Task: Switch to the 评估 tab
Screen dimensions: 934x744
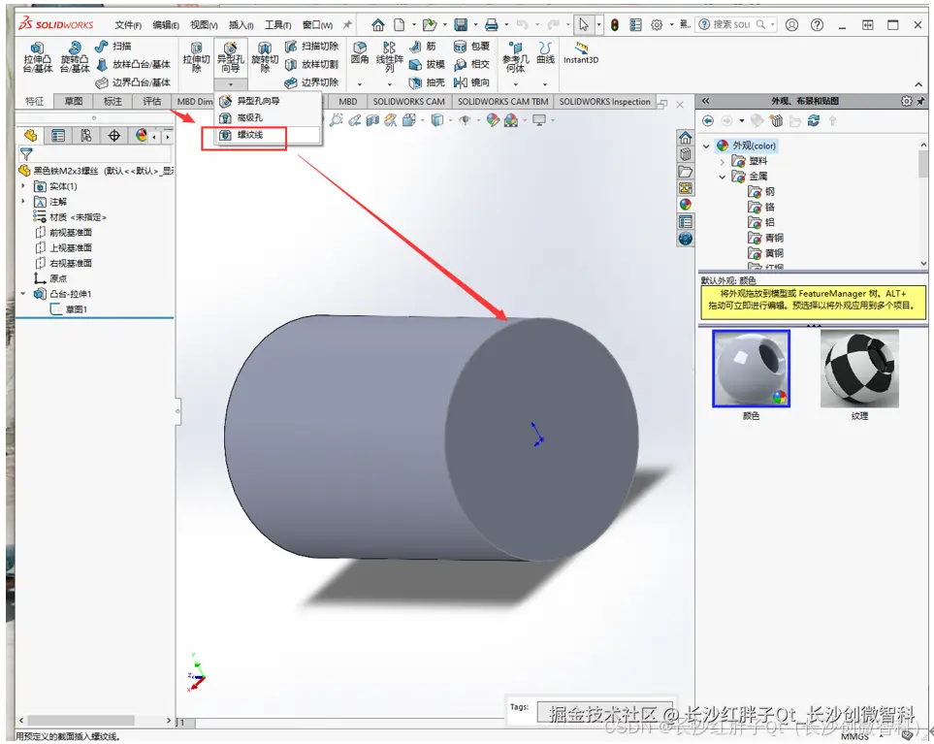Action: point(152,101)
